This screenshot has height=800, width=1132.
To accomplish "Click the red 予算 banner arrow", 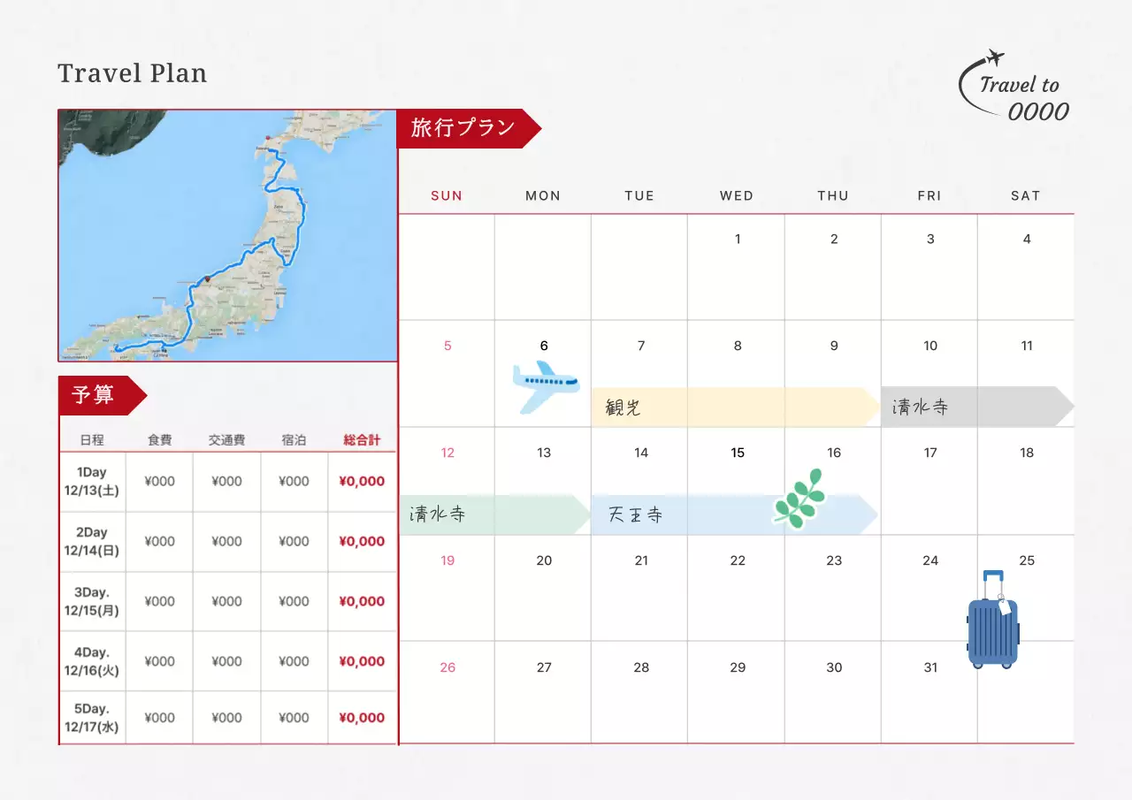I will pyautogui.click(x=97, y=395).
